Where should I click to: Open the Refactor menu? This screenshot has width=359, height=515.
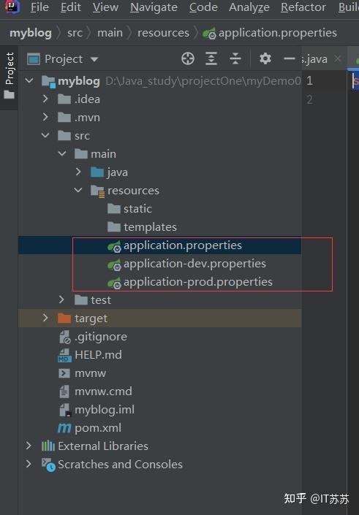click(x=303, y=7)
